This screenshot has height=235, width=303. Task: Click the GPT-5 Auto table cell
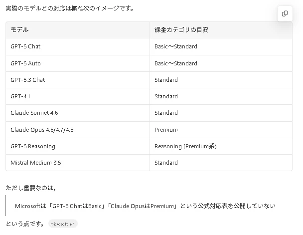pos(78,63)
